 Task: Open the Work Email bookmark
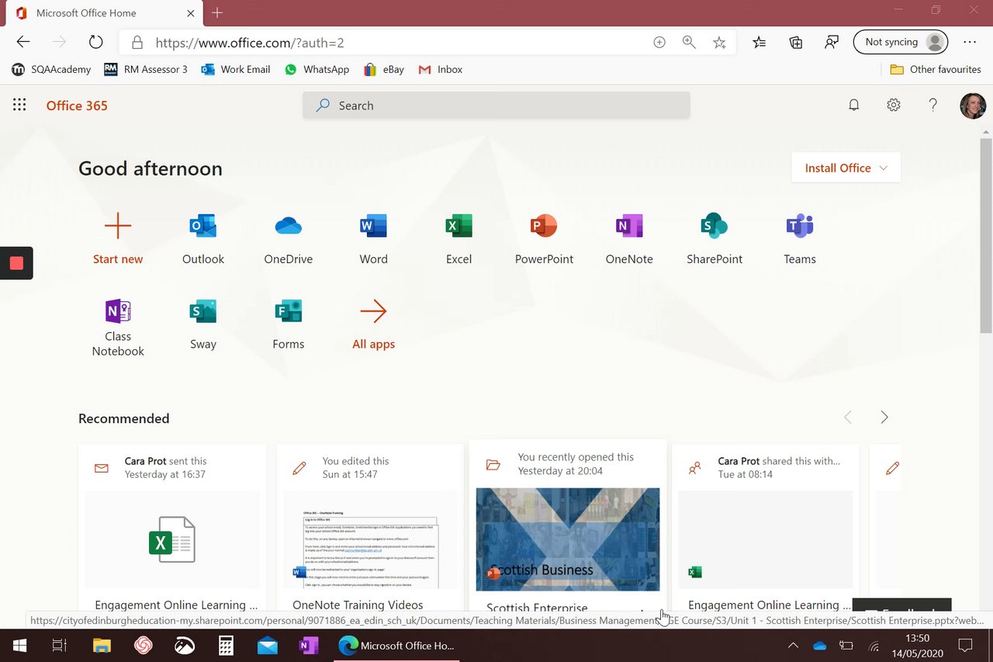coord(236,69)
